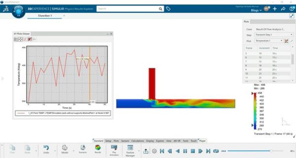Open the Model tool
The width and height of the screenshot is (296, 158).
(65, 149)
